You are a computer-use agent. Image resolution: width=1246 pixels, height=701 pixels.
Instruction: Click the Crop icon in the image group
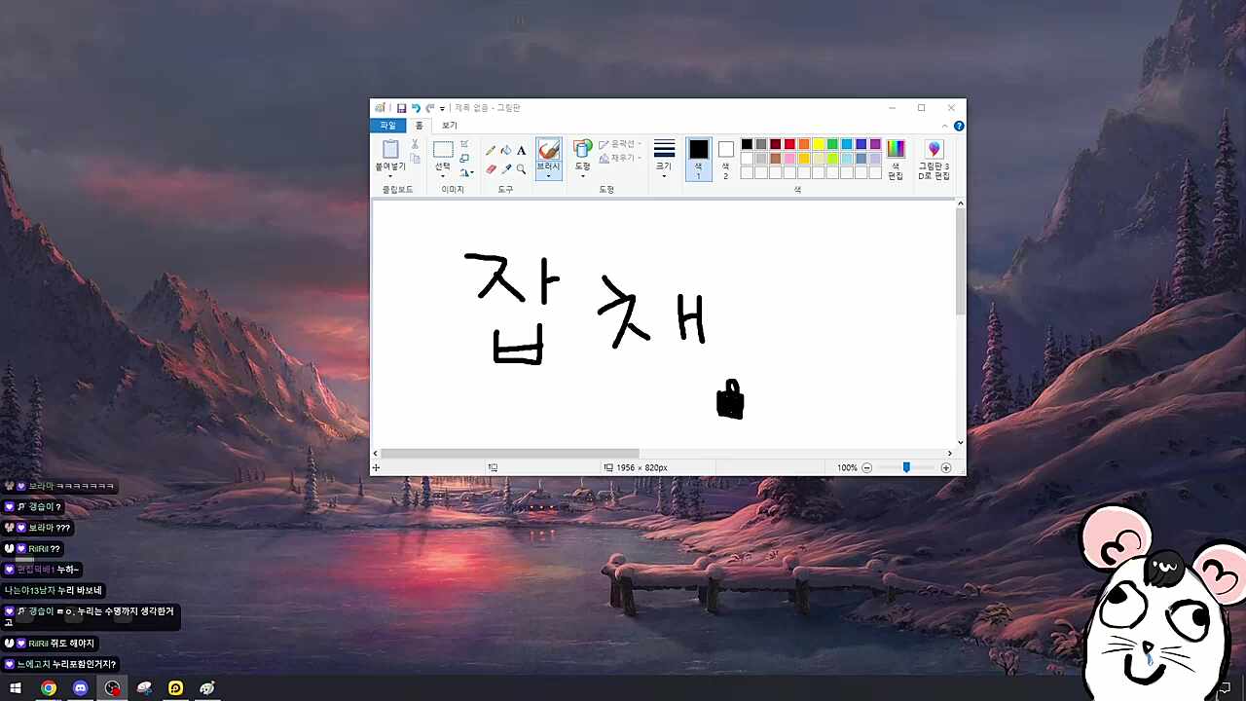click(464, 144)
